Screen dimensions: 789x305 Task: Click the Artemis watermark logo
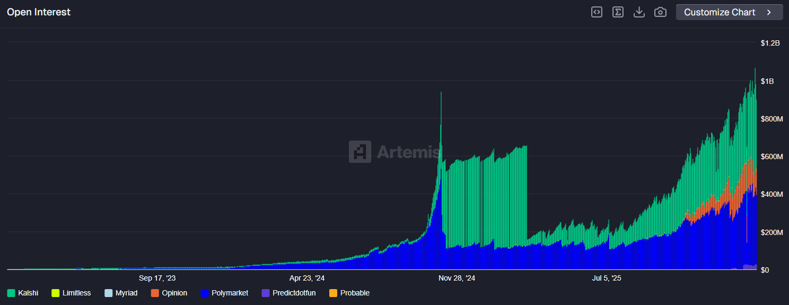(360, 152)
